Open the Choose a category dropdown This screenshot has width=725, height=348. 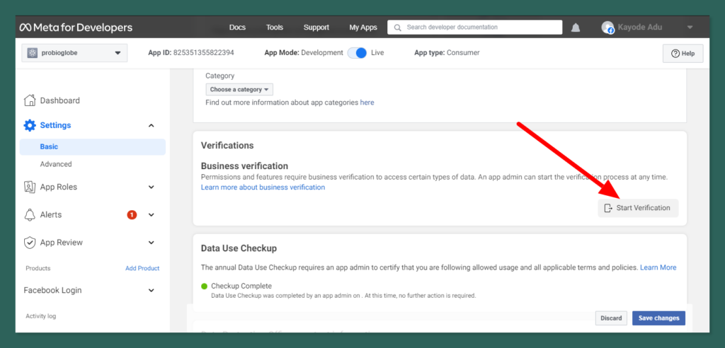(239, 90)
